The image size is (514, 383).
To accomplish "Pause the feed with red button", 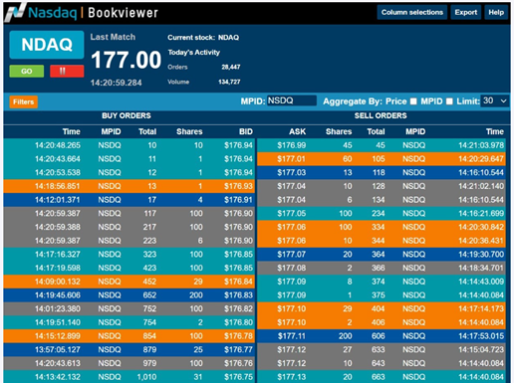I will click(67, 71).
